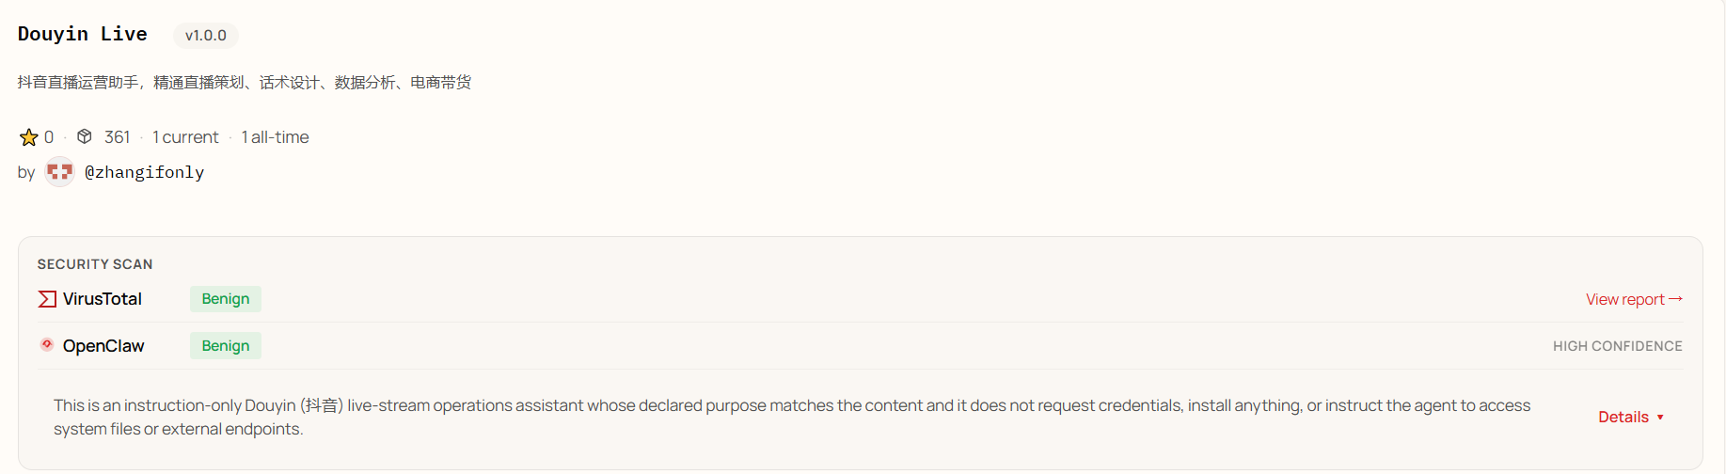Click the Douyin Live title
The image size is (1726, 474).
[x=83, y=34]
